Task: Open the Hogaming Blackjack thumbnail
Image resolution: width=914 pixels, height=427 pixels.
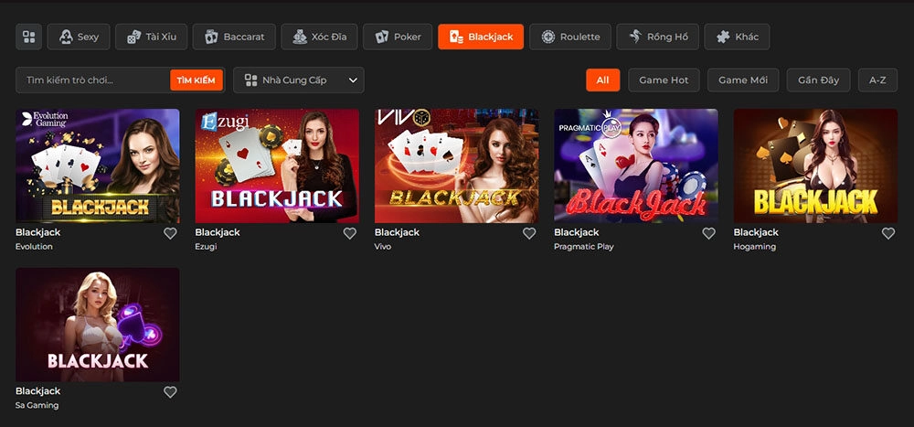Action: (815, 165)
